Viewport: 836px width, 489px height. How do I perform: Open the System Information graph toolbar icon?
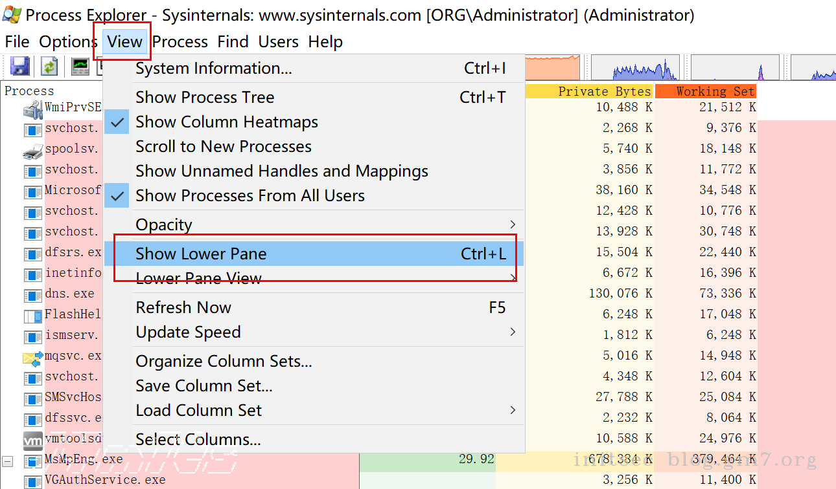tap(80, 66)
